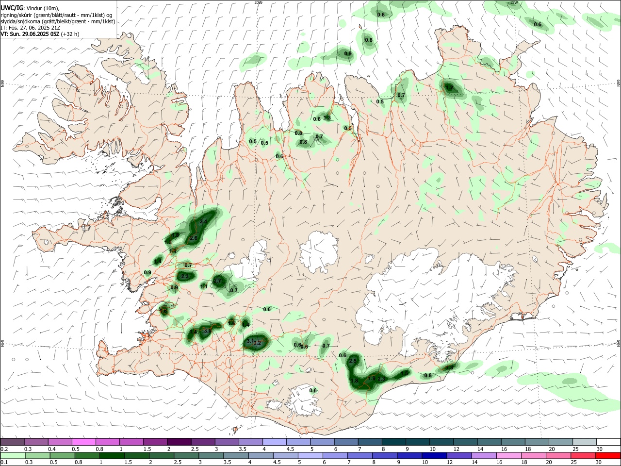
Task: Click the VT: Sun. 29.06.2025 05Z (+32 h) line
Action: [40, 34]
